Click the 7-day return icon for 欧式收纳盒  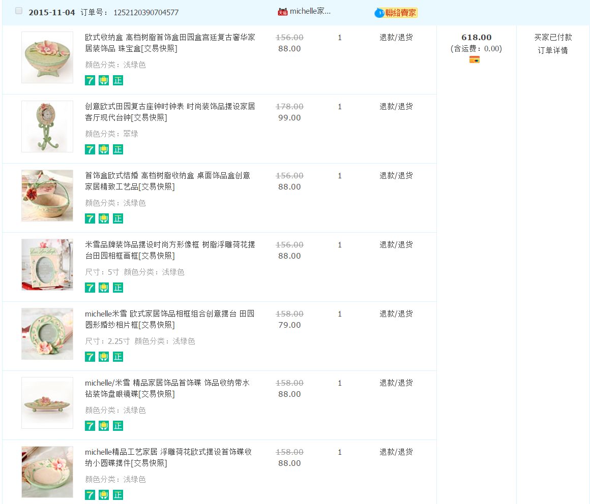[90, 80]
